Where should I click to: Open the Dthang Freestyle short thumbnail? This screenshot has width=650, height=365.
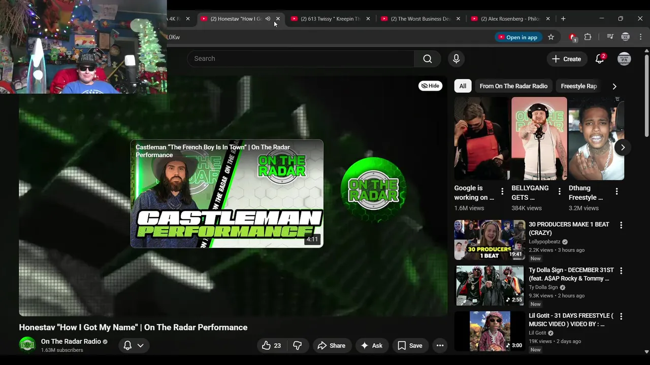point(596,138)
